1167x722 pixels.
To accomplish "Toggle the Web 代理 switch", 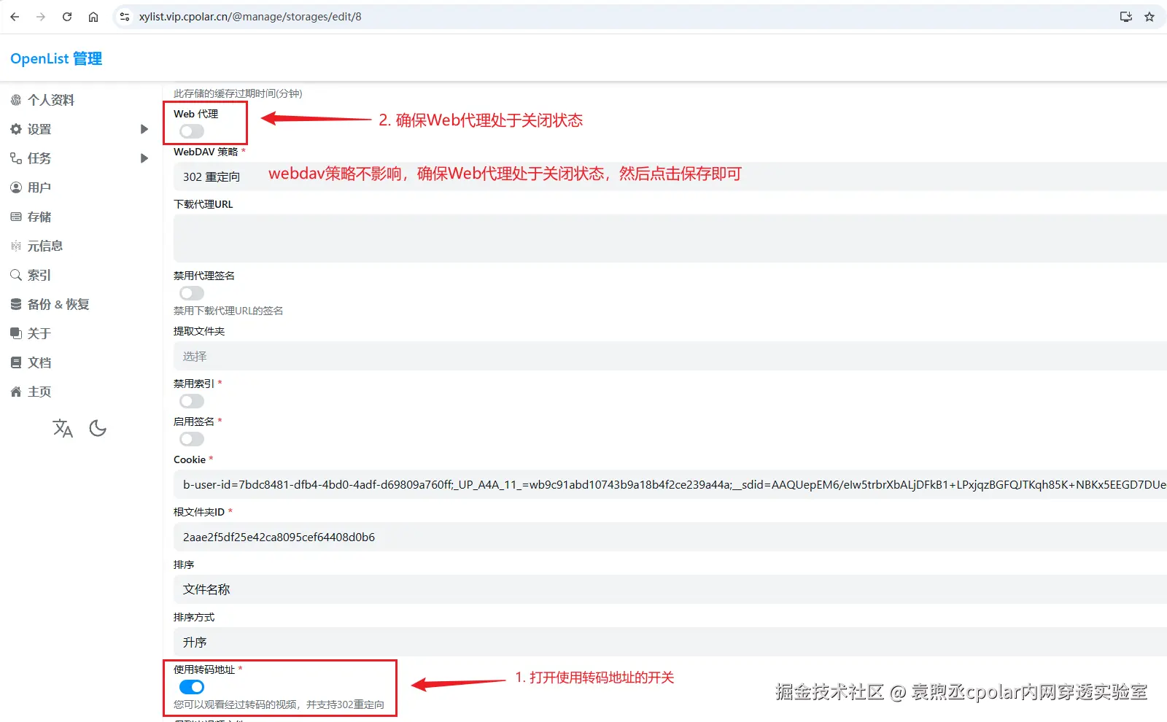I will tap(192, 131).
